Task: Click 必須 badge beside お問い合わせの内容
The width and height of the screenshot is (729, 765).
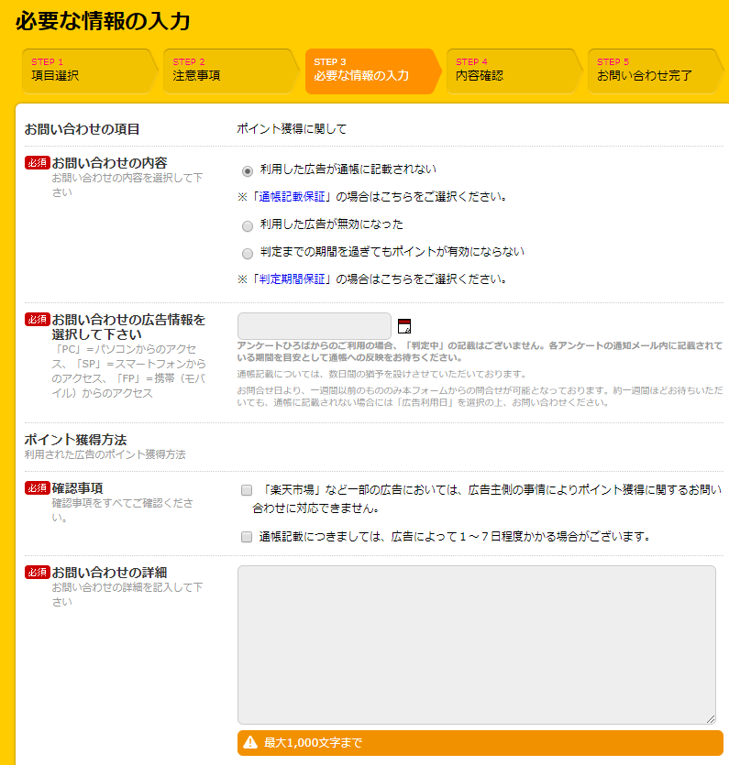Action: (37, 163)
